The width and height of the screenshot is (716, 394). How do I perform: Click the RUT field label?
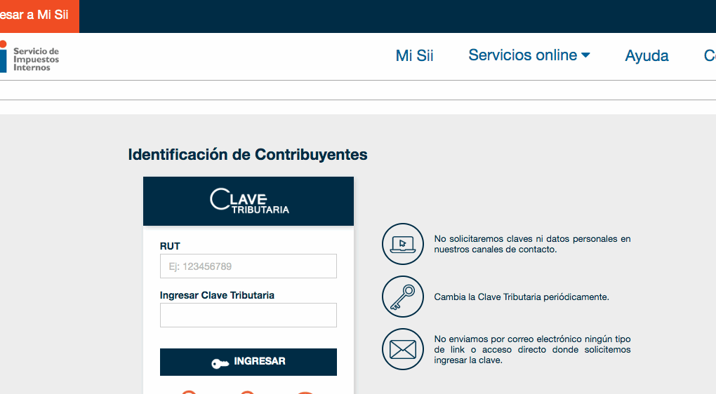point(170,246)
